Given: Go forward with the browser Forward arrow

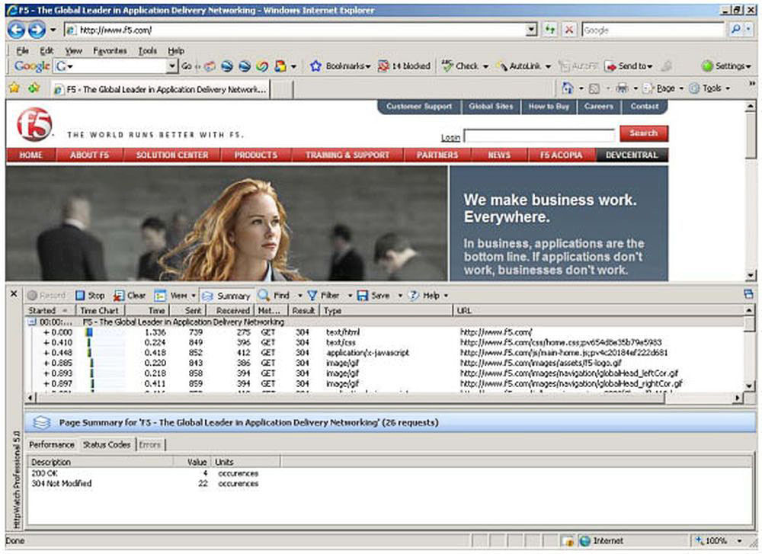Looking at the screenshot, I should 37,30.
